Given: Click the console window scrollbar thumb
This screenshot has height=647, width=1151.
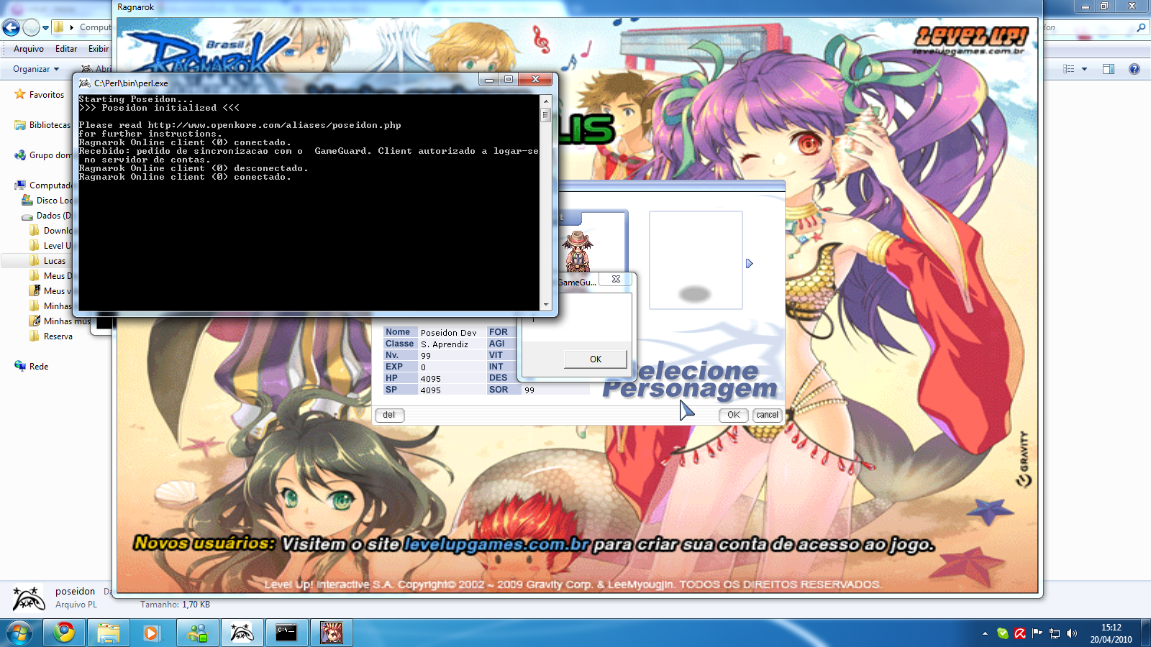Looking at the screenshot, I should click(546, 115).
